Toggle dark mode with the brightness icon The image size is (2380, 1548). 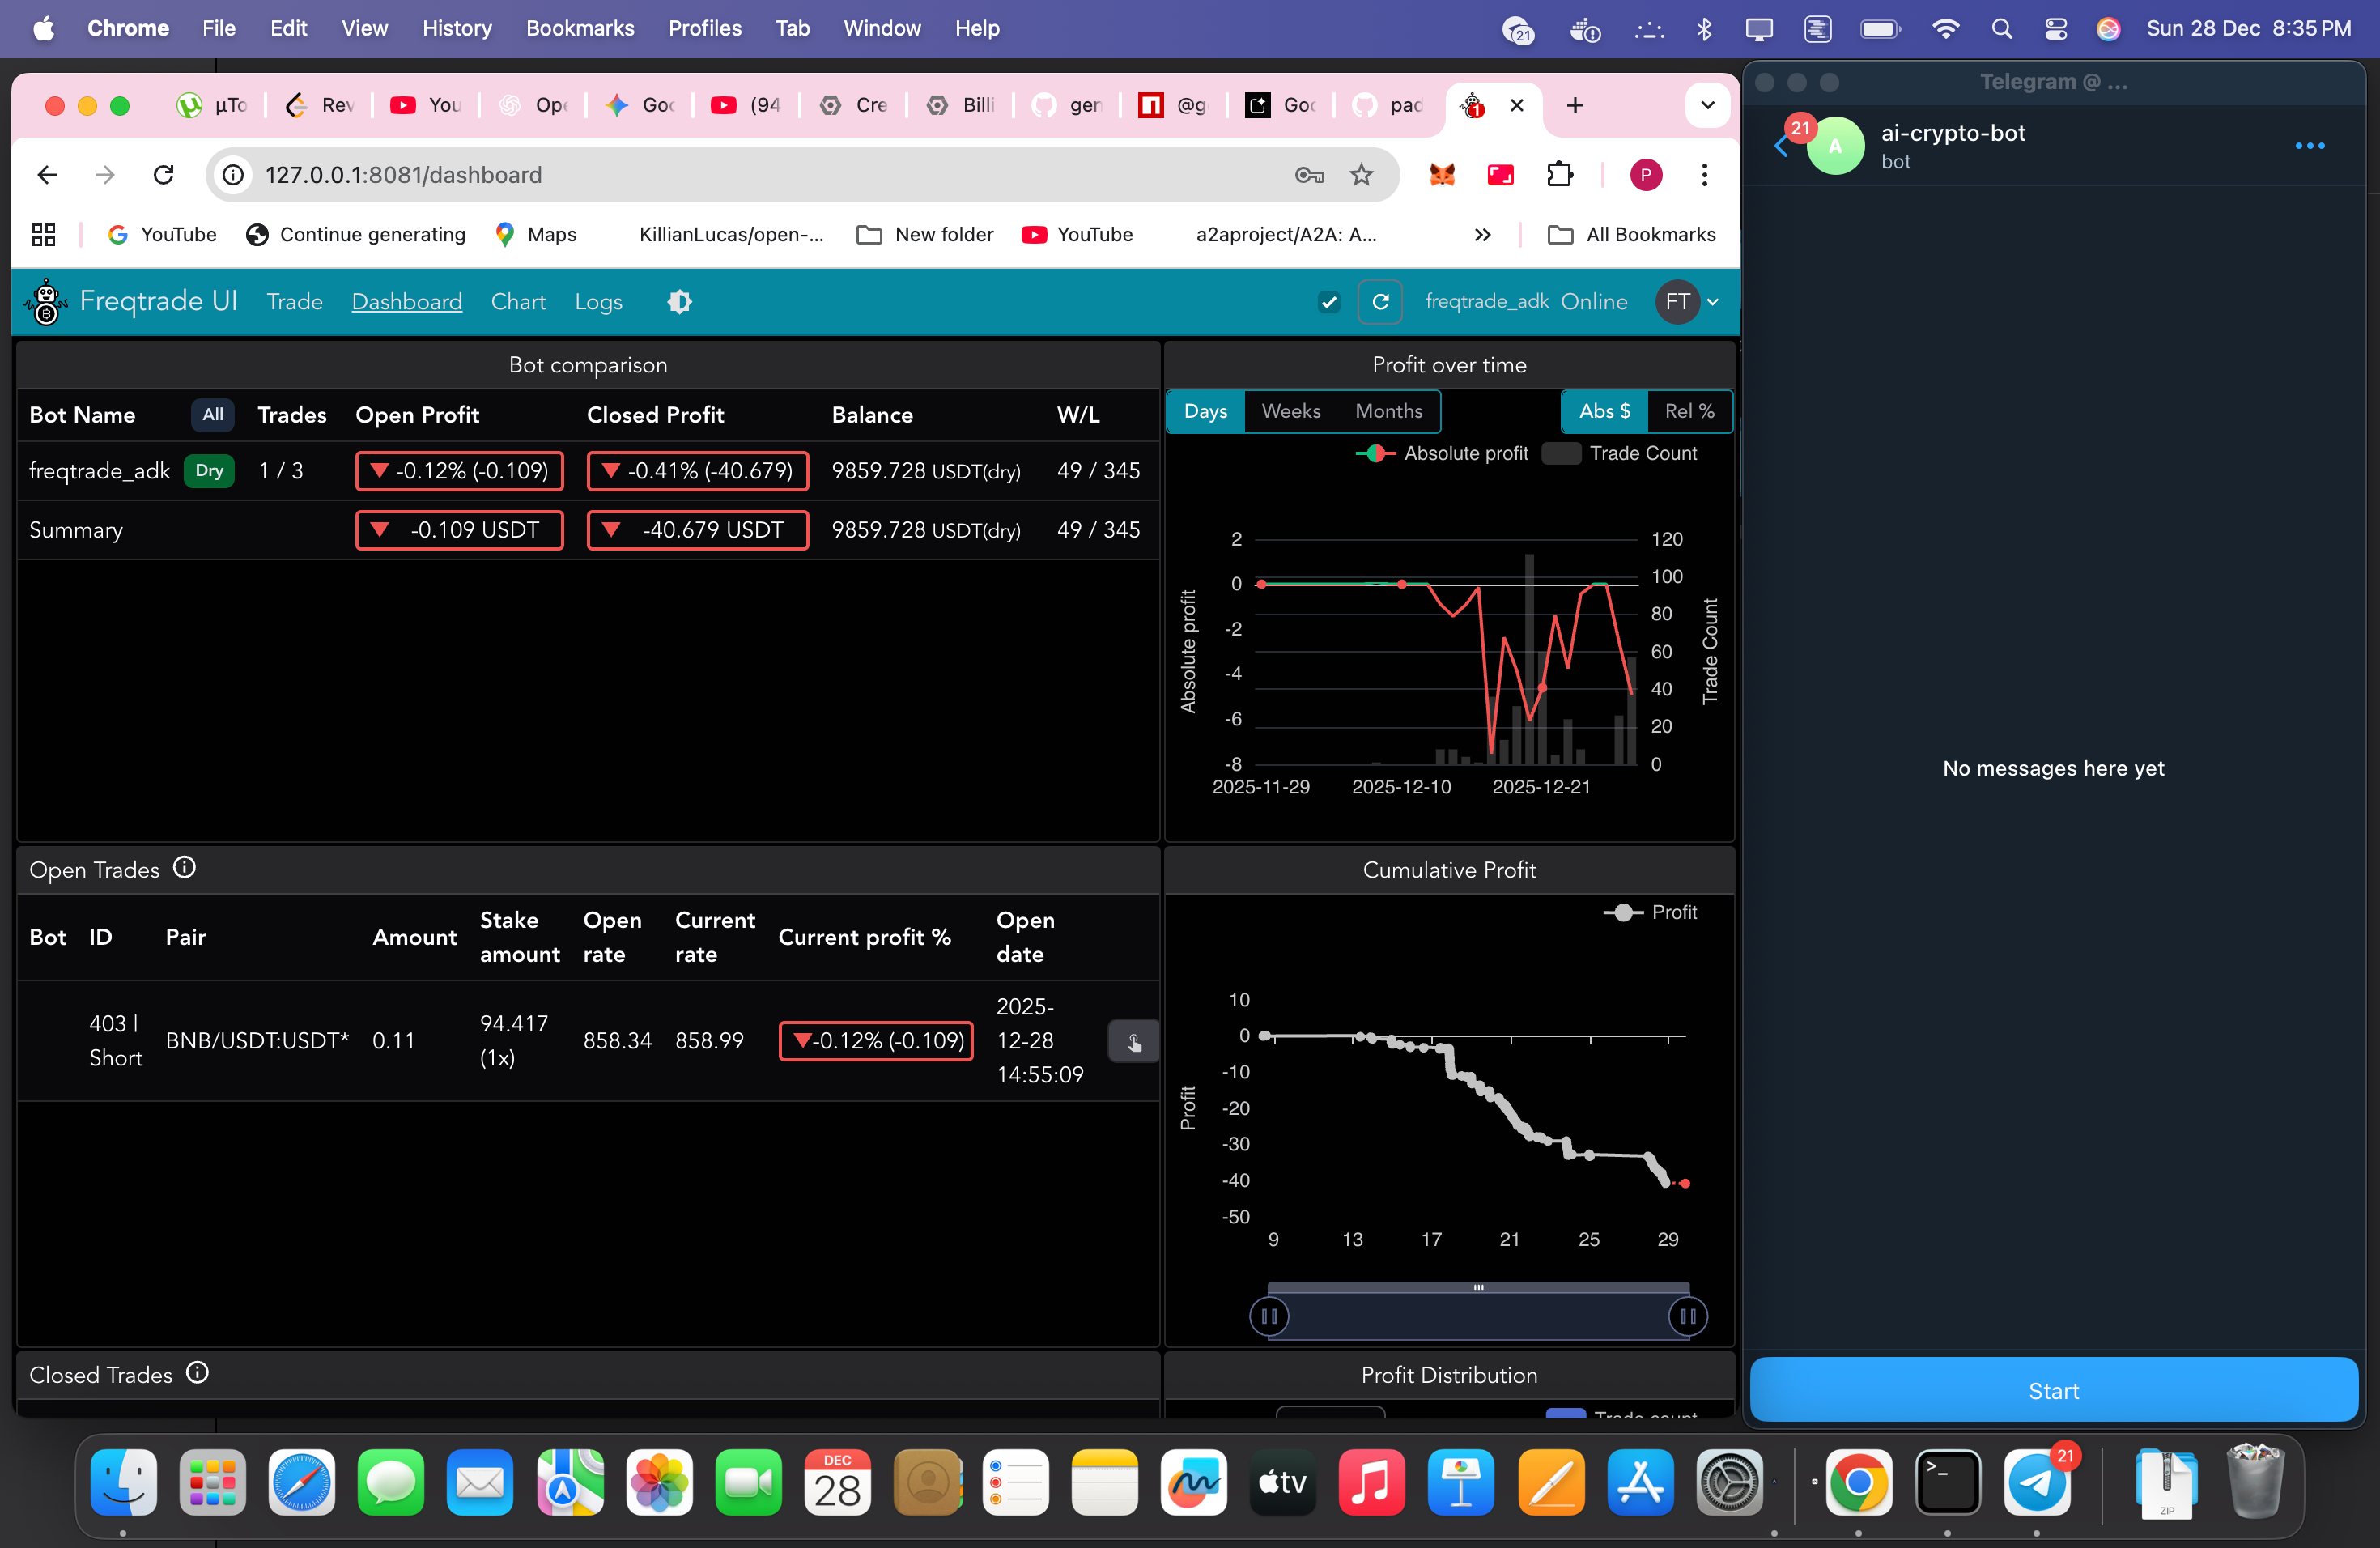679,302
